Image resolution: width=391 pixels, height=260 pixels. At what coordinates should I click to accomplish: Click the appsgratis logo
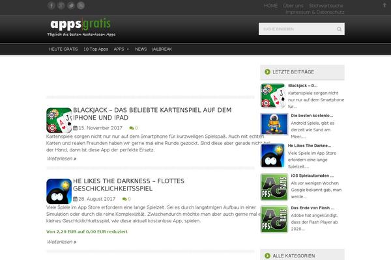coord(80,25)
